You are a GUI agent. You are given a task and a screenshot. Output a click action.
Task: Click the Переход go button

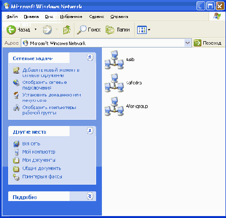207,43
